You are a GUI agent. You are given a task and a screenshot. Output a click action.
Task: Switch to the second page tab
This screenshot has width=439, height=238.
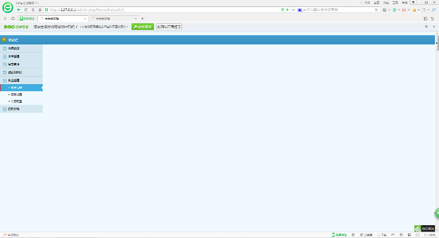[x=114, y=19]
